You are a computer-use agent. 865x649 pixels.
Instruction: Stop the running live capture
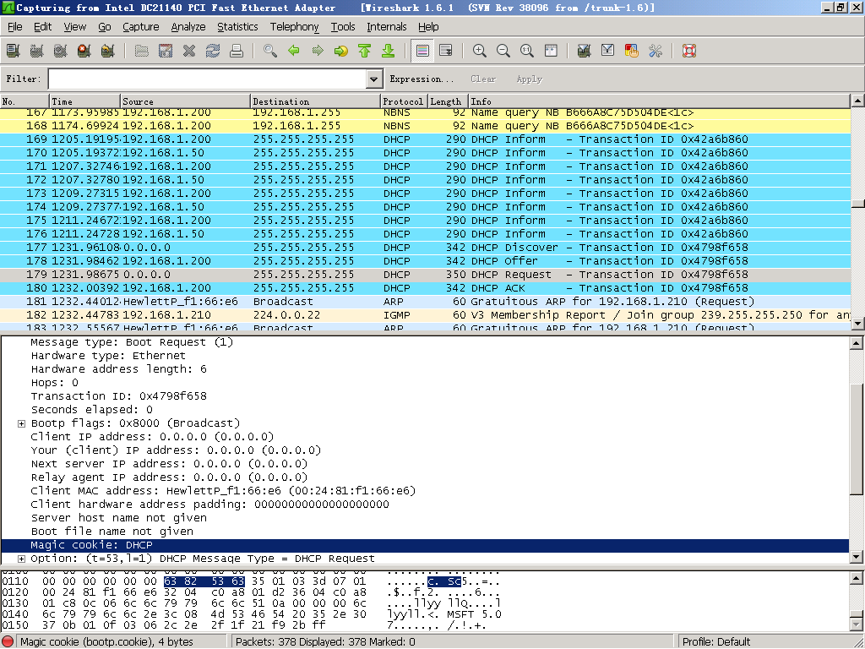[x=84, y=51]
